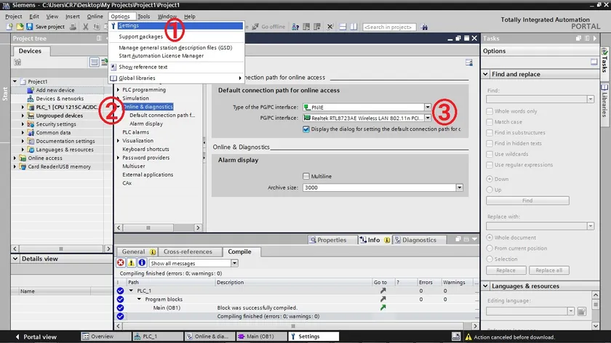Click the Search in project field
The height and width of the screenshot is (343, 611).
point(389,27)
